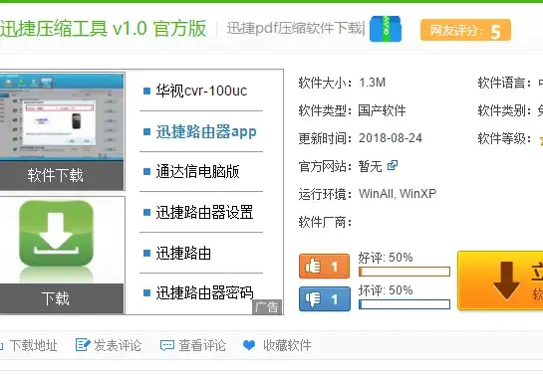This screenshot has width=543, height=374.
Task: Open the 华视cvr-100uc link
Action: (201, 91)
